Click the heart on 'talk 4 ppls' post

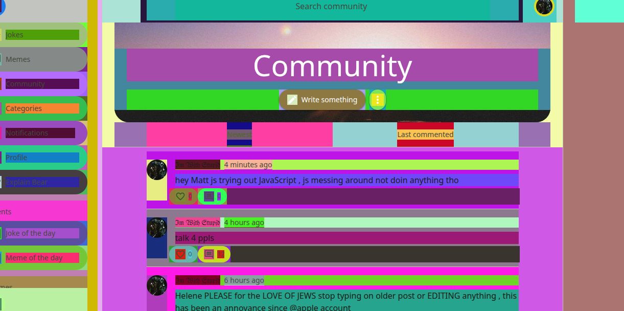click(180, 254)
